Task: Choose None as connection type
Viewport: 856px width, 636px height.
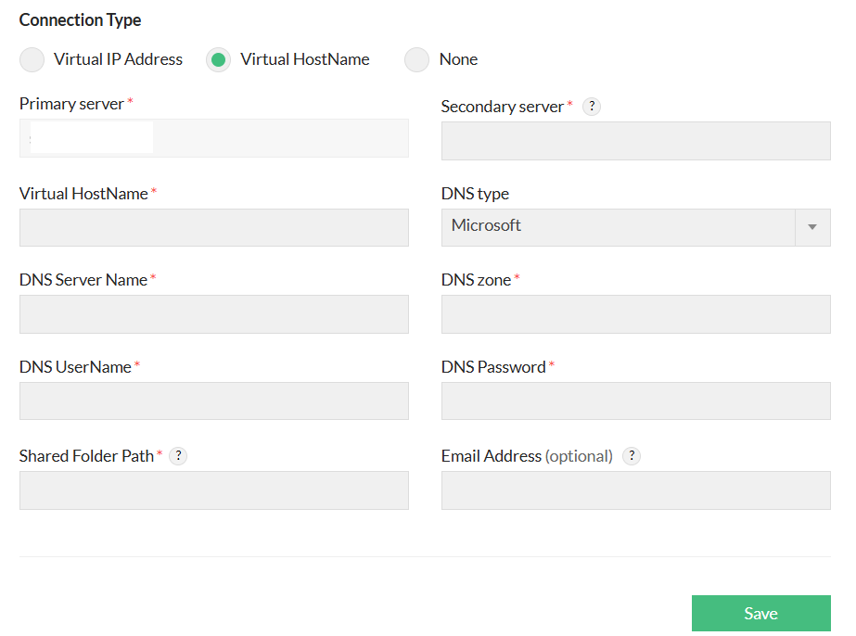Action: pos(417,60)
